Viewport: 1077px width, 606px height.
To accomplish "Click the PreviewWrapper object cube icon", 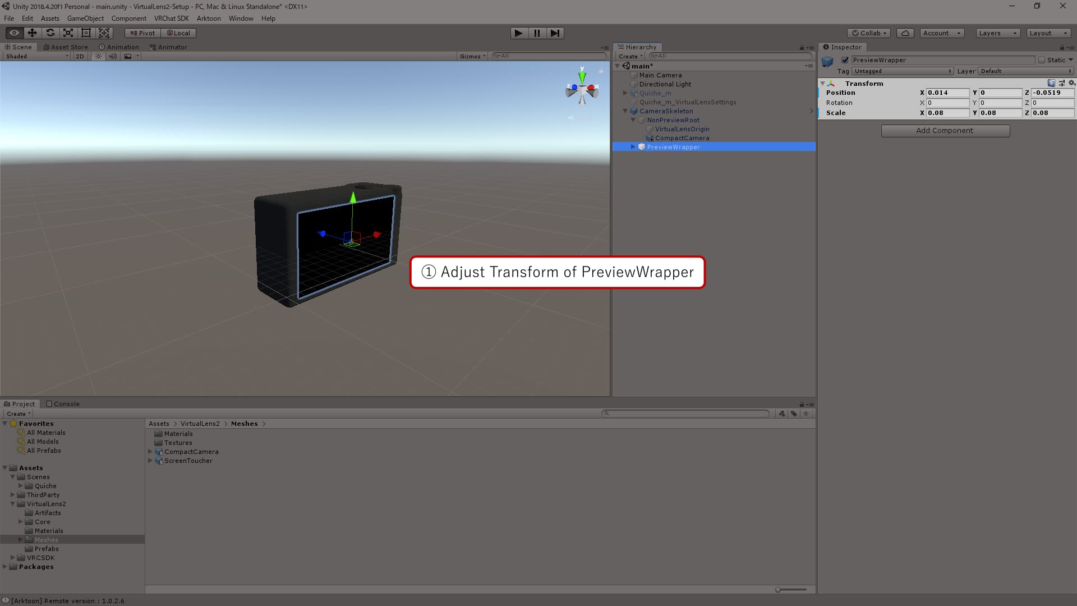I will coord(827,61).
